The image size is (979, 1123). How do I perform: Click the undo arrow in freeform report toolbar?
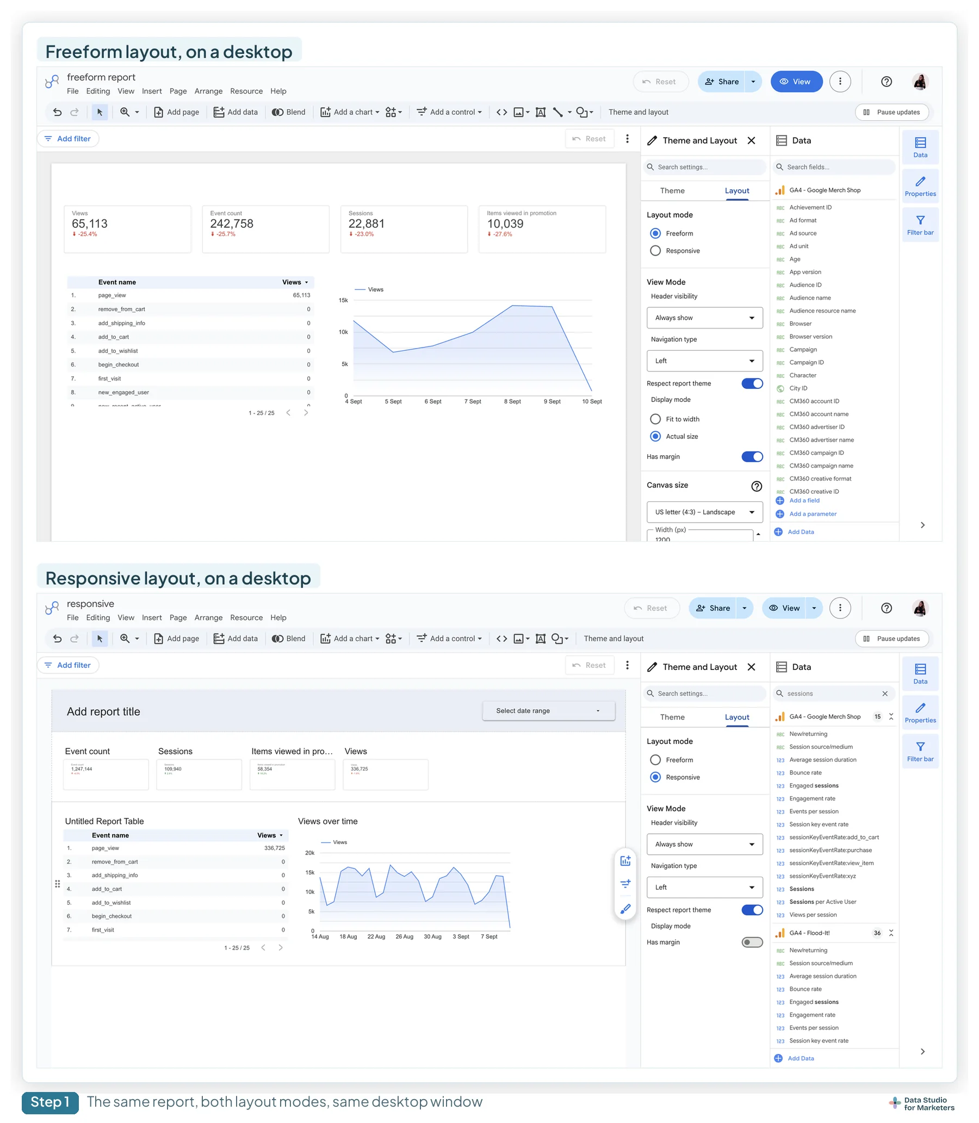tap(57, 112)
